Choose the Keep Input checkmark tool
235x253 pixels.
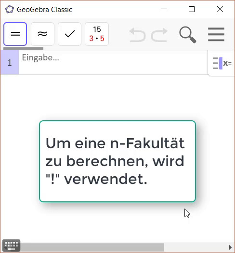(69, 34)
